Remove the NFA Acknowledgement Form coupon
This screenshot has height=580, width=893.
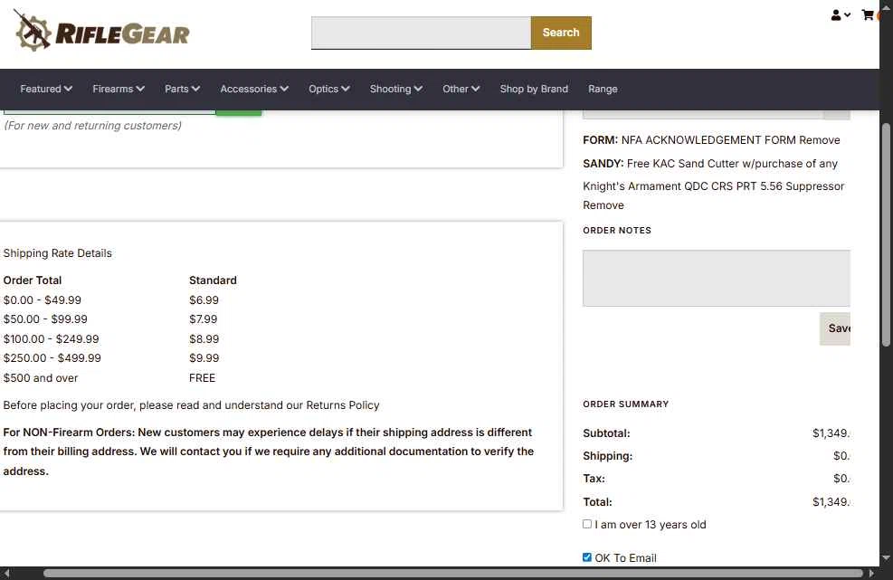pyautogui.click(x=819, y=140)
